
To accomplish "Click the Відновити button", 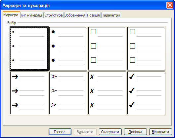I will [160, 132].
